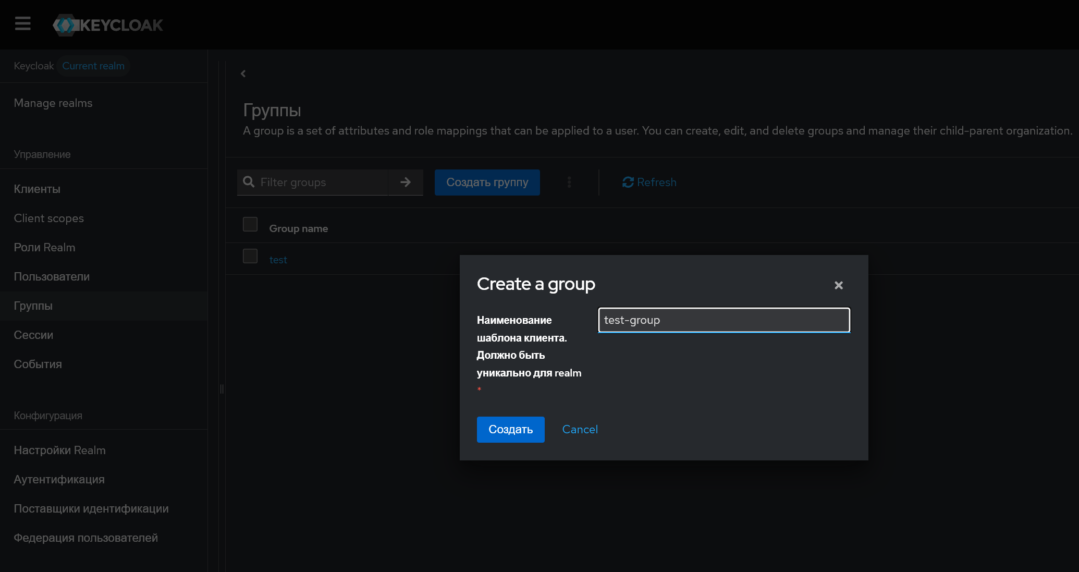
Task: Click the search magnifier icon in filter
Action: click(x=249, y=182)
